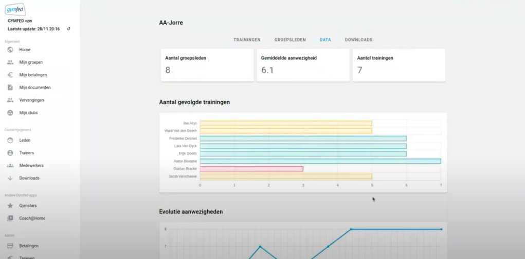Click Gaetan Bracke's red bar
This screenshot has height=259, width=525.
[251, 169]
